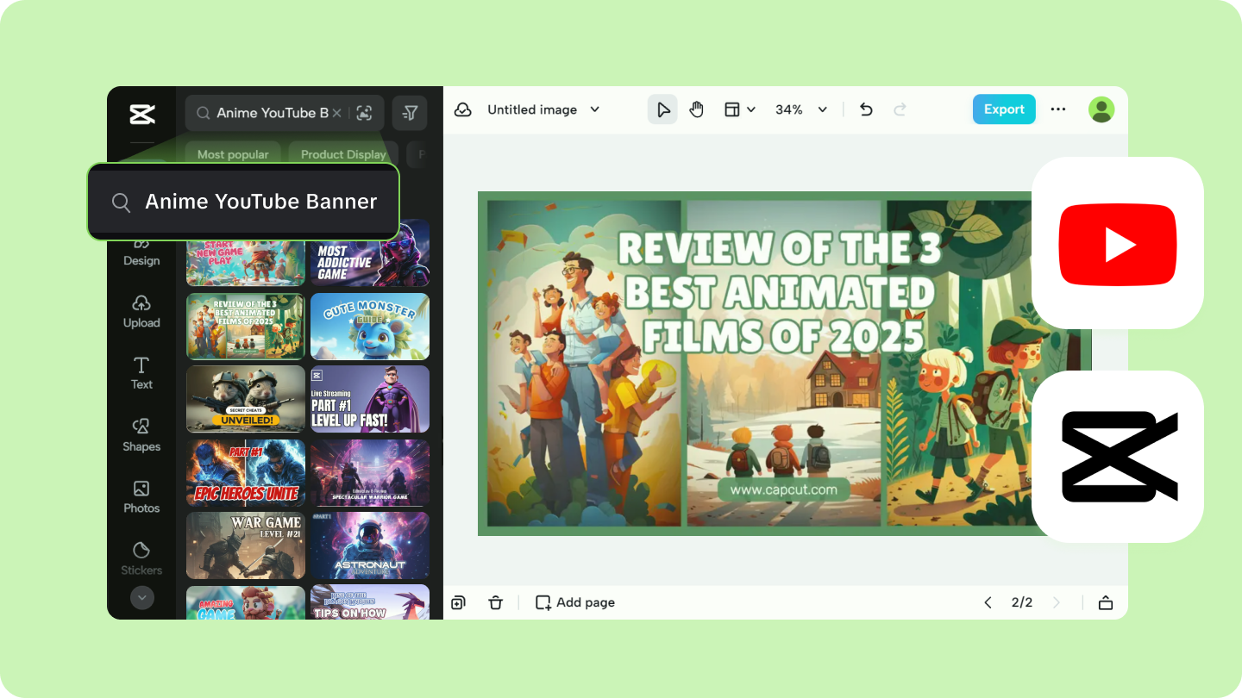
Task: Click the canvas headline about animated films
Action: click(781, 293)
